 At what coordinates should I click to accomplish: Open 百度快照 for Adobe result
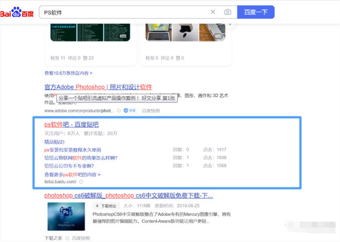click(150, 111)
